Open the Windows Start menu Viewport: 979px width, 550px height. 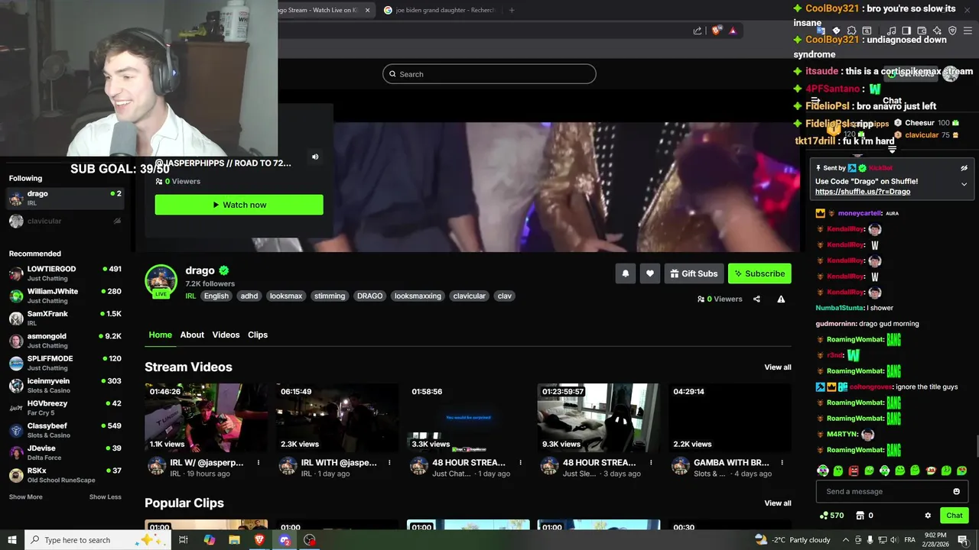click(x=12, y=540)
